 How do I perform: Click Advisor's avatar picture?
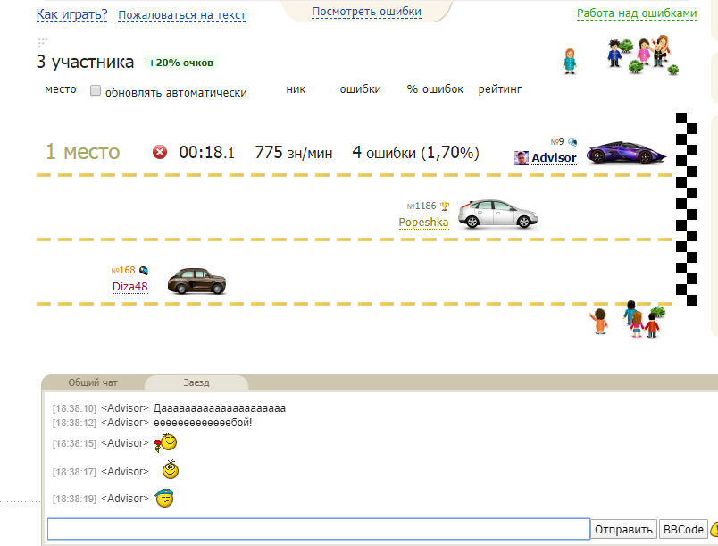(x=522, y=158)
